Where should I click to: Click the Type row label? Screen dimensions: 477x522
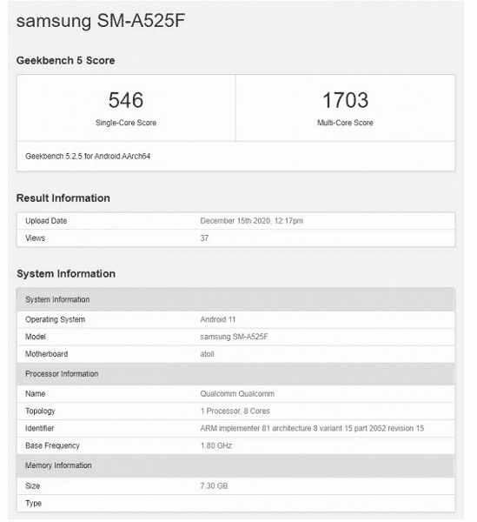point(33,504)
